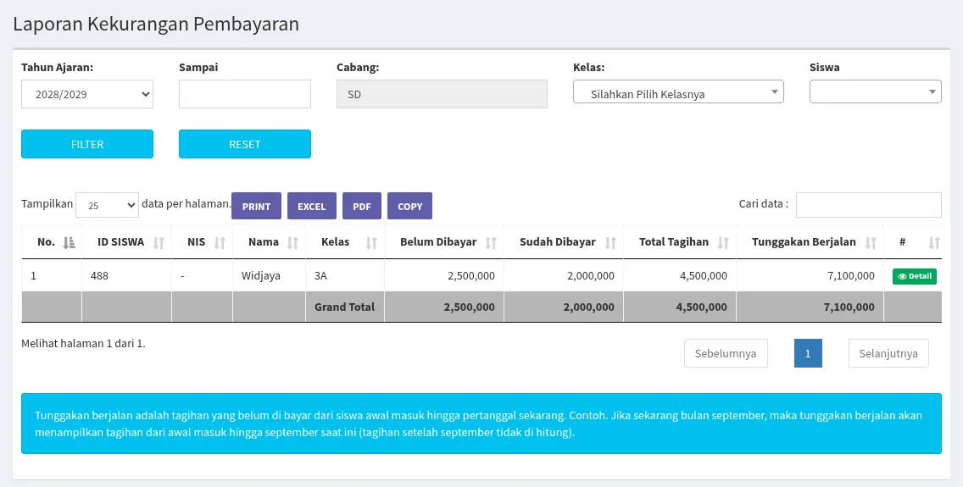963x487 pixels.
Task: Click the RESET button
Action: (x=244, y=144)
